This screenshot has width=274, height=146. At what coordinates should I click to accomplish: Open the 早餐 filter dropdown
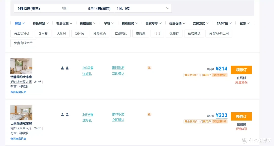pyautogui.click(x=109, y=23)
